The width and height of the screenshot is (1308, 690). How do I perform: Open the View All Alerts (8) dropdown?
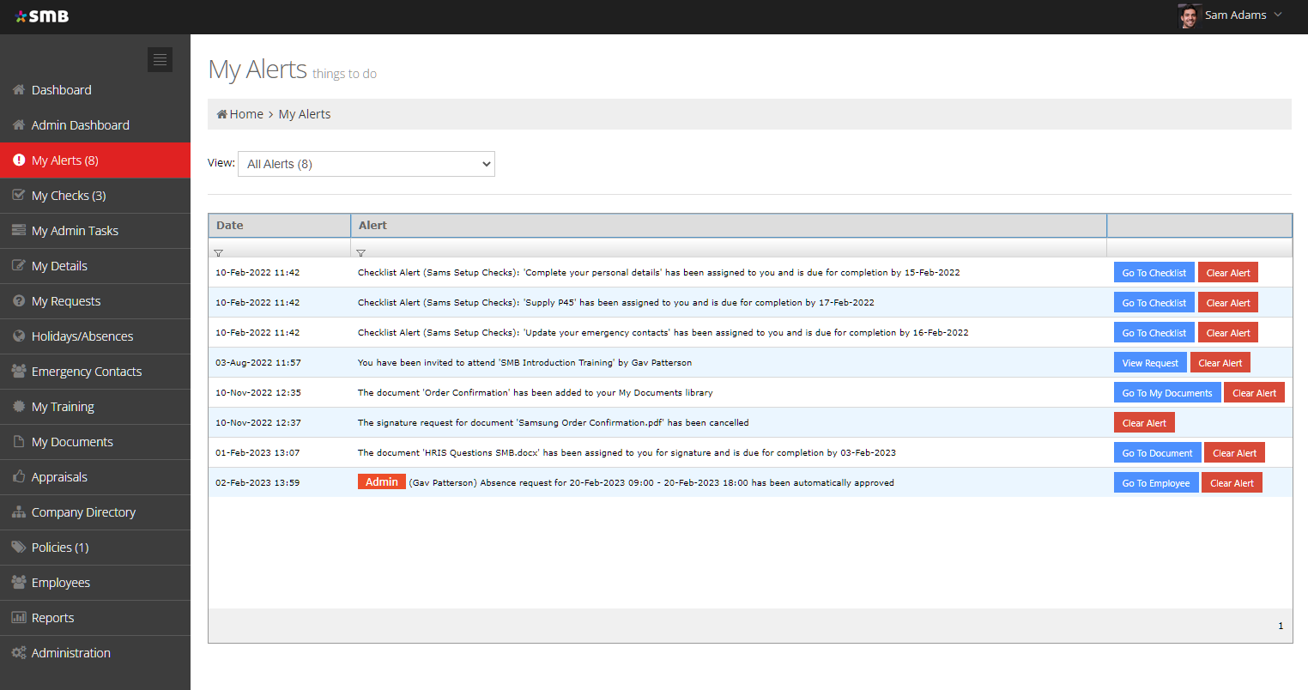[x=366, y=164]
